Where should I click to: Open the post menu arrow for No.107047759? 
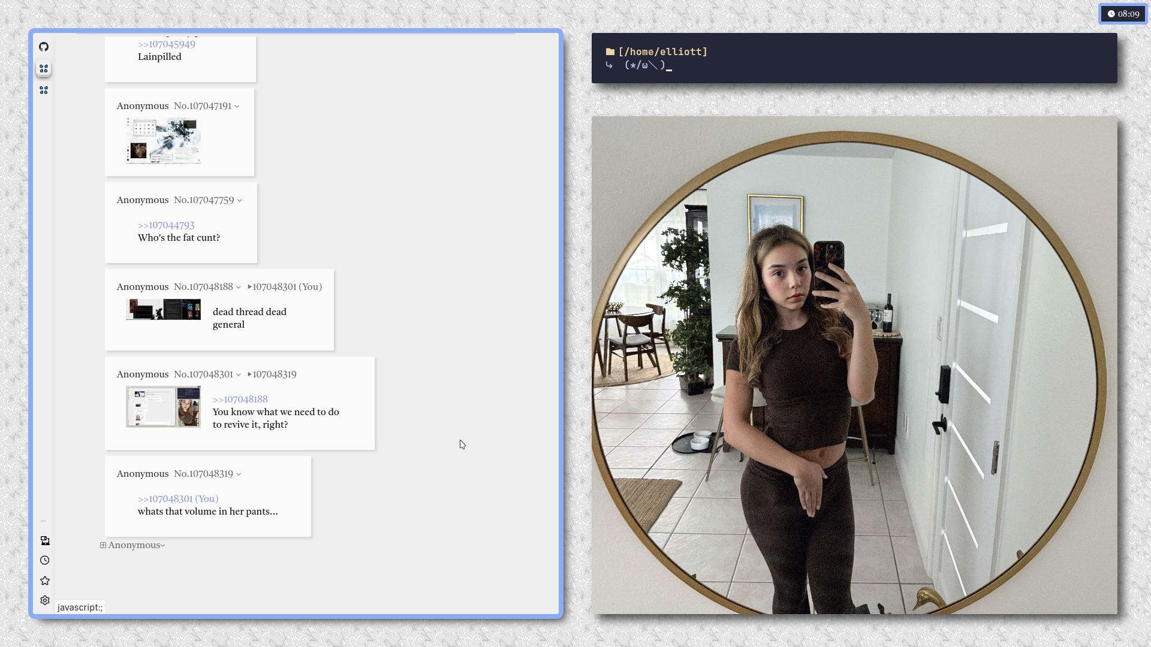point(239,201)
